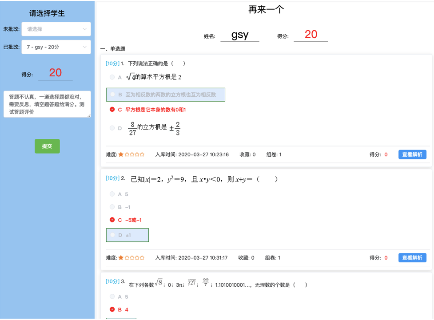Expand the 已批改 dropdown showing 7 - gsy - 20分
This screenshot has height=320, width=434.
point(56,47)
